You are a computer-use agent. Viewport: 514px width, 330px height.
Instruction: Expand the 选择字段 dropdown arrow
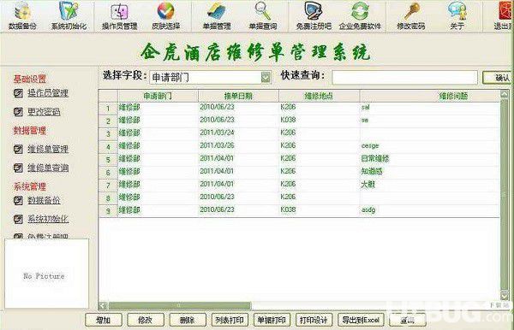pyautogui.click(x=266, y=78)
